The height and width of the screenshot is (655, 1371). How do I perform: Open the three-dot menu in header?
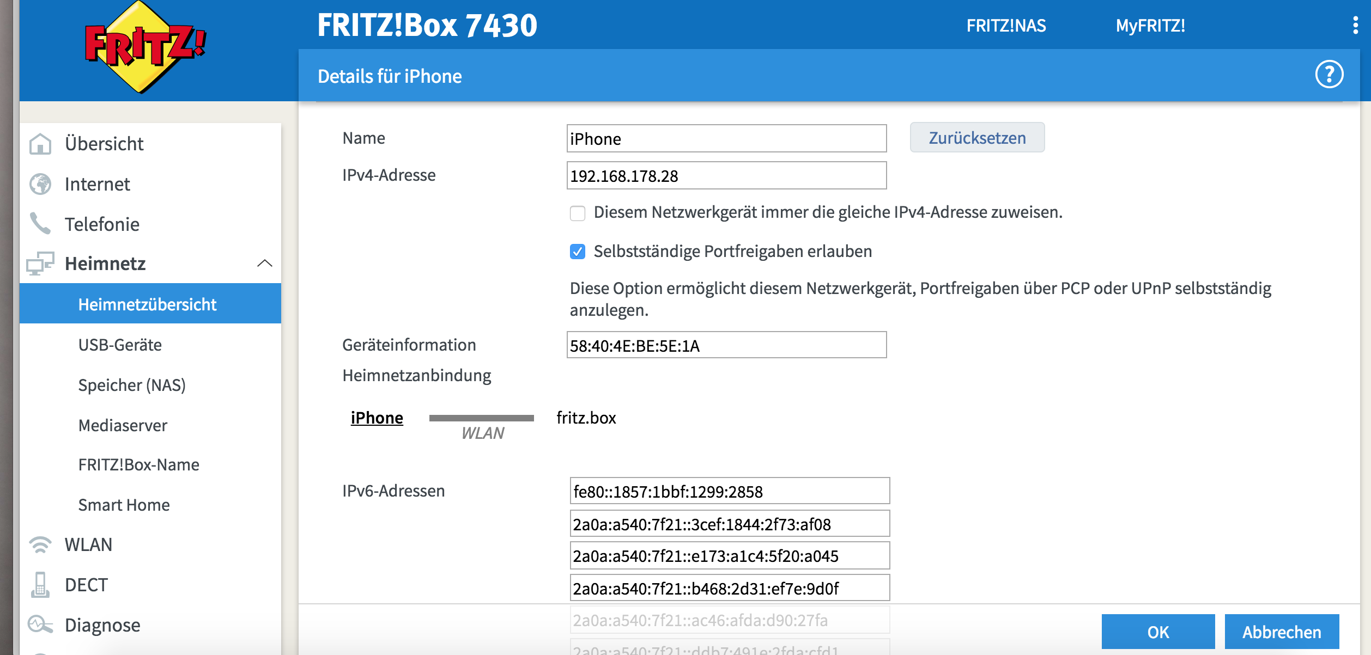tap(1355, 26)
